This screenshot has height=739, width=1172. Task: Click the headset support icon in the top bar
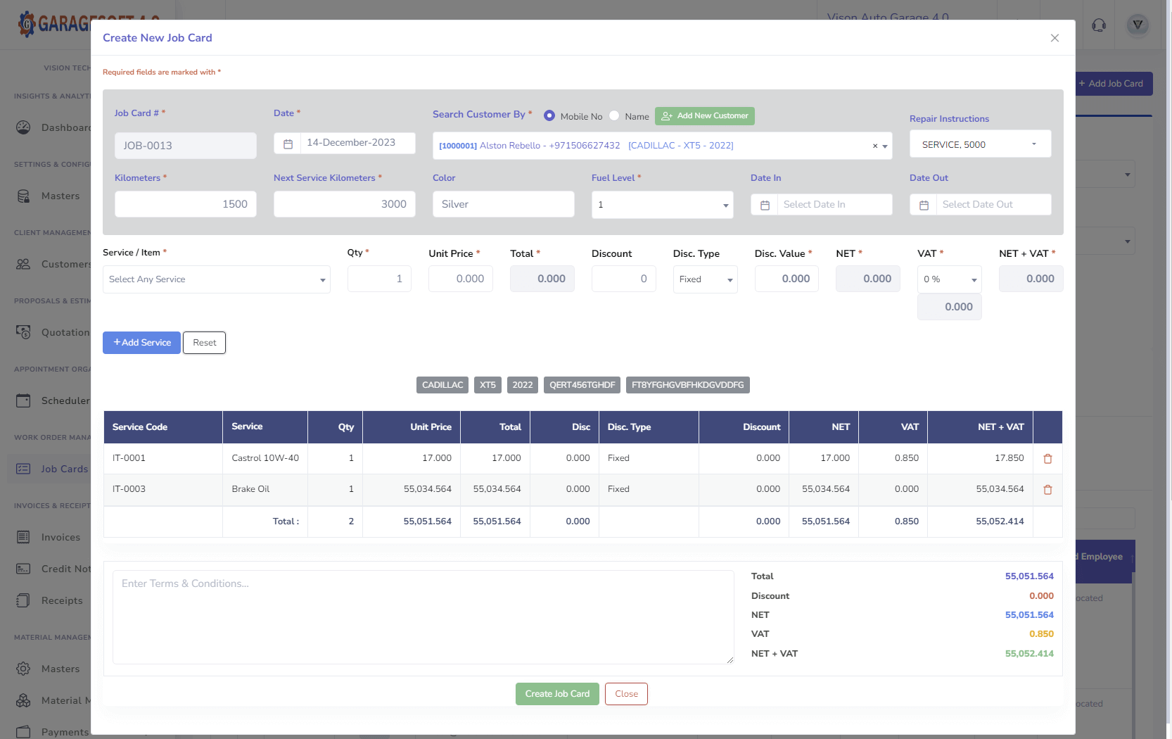pos(1097,25)
